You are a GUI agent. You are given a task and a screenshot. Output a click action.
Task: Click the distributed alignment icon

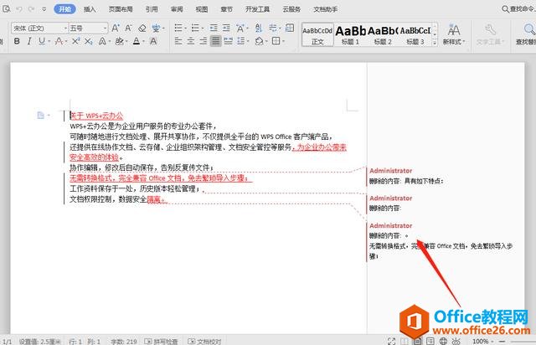click(228, 41)
